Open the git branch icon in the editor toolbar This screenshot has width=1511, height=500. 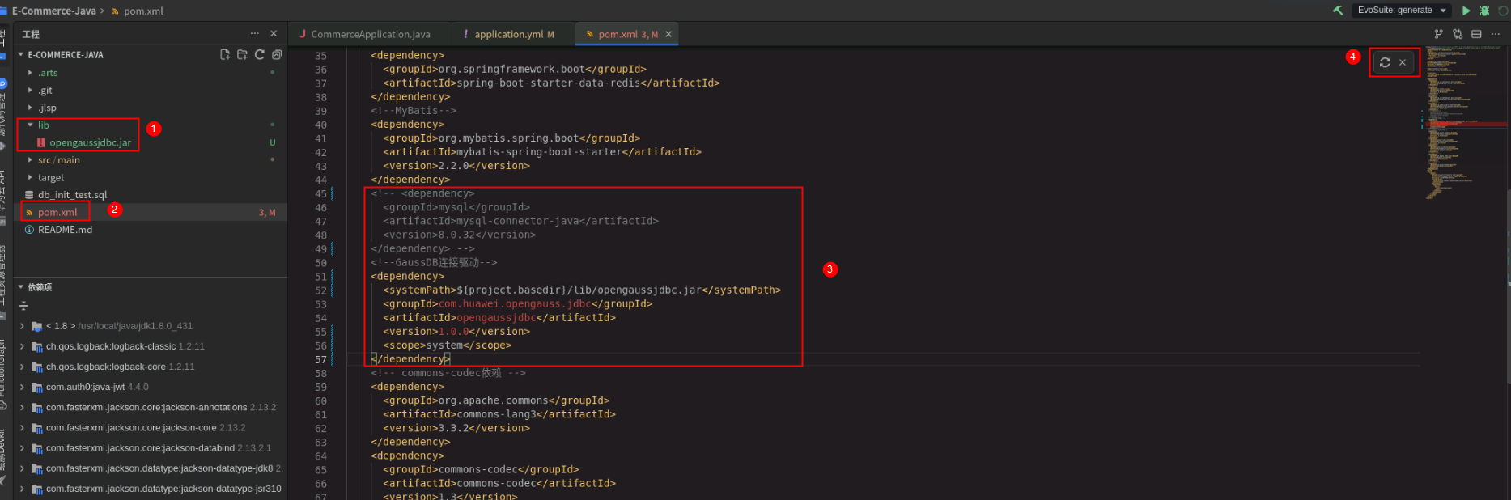click(1438, 34)
